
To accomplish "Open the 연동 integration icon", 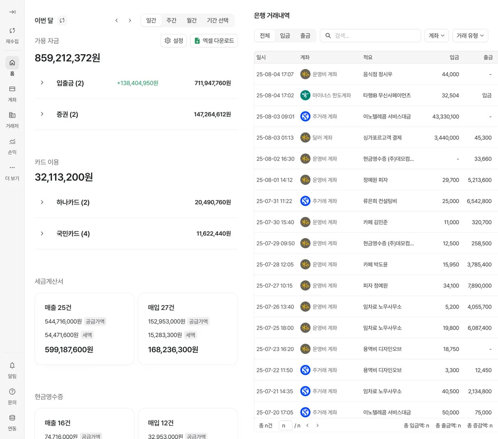I will click(x=12, y=418).
